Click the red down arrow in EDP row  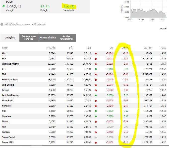[x=96, y=74]
